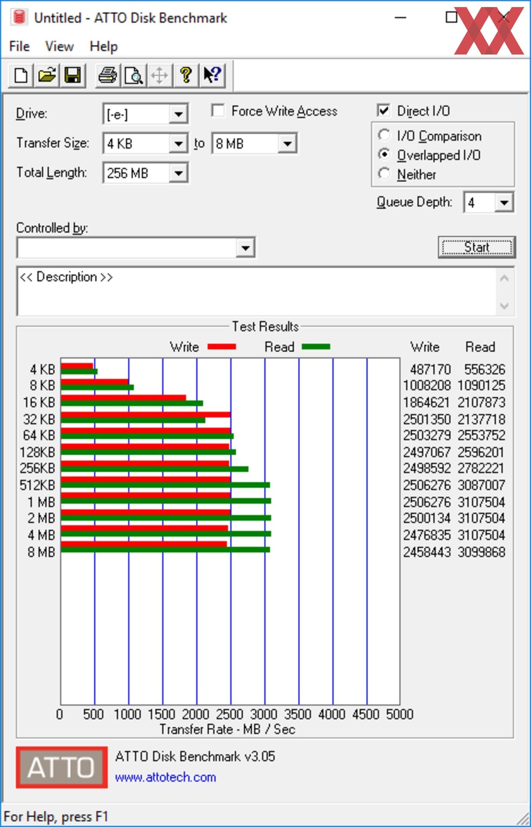
Task: Select the I/O Comparison radio button
Action: point(384,135)
